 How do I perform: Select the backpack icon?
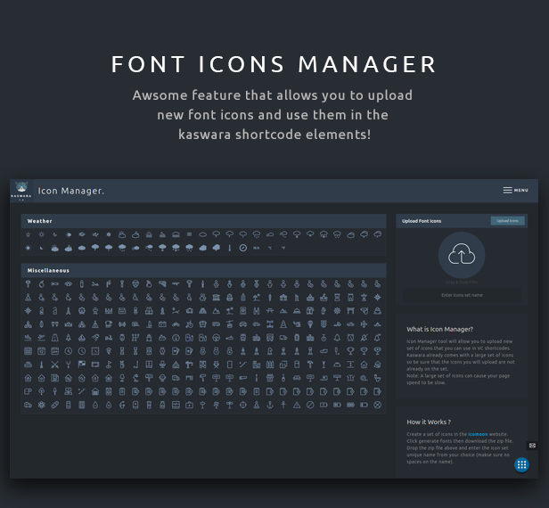pyautogui.click(x=230, y=298)
